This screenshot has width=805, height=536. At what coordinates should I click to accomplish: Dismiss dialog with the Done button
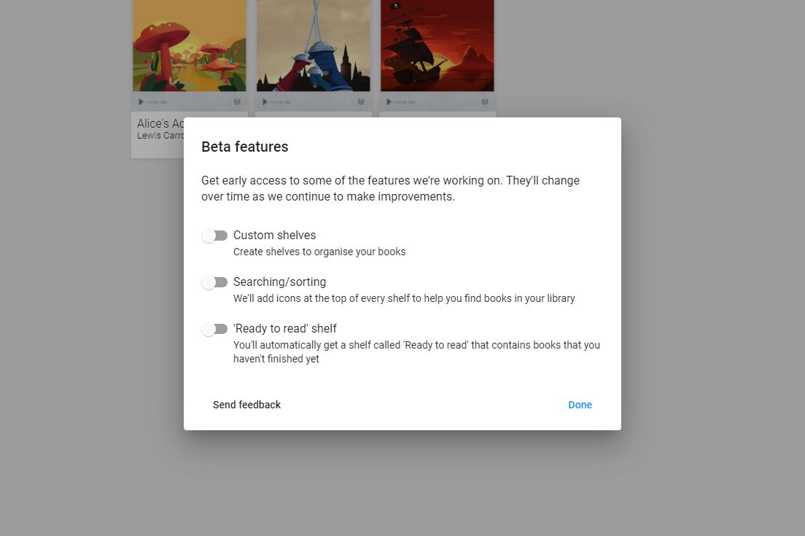click(580, 405)
